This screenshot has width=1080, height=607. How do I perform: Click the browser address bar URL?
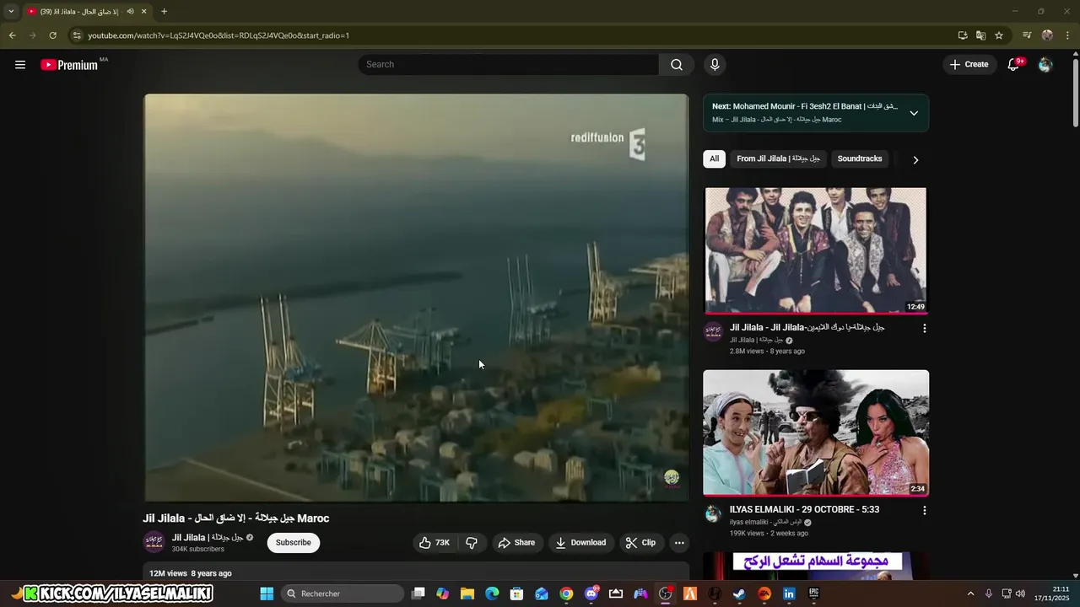219,35
